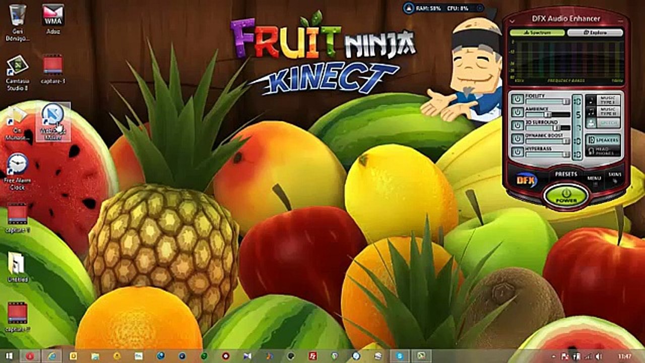
Task: Open the Recycle Bin desktop icon
Action: click(x=18, y=22)
